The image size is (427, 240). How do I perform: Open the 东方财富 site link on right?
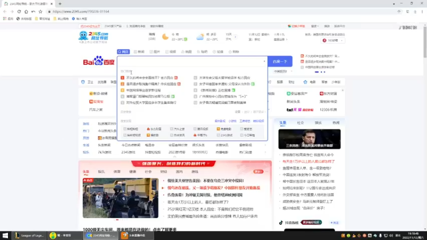[328, 94]
